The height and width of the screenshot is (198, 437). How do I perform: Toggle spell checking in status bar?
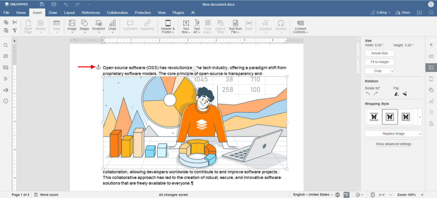point(346,195)
